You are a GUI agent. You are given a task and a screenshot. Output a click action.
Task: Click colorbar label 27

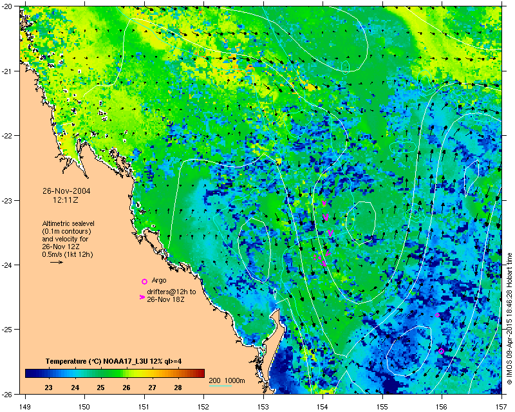(x=152, y=388)
